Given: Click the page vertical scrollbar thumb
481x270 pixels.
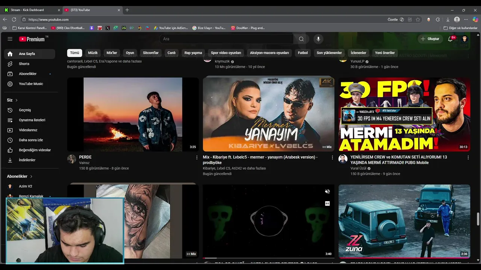Looking at the screenshot, I should 478,219.
